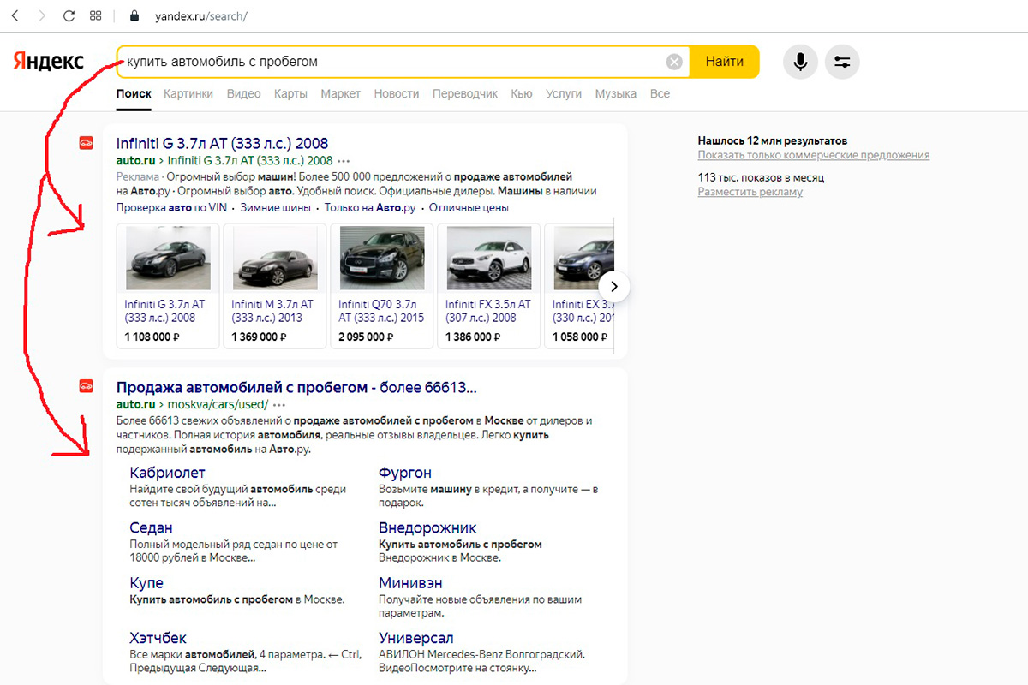The width and height of the screenshot is (1028, 685).
Task: Open the Переводчик tab
Action: pos(465,93)
